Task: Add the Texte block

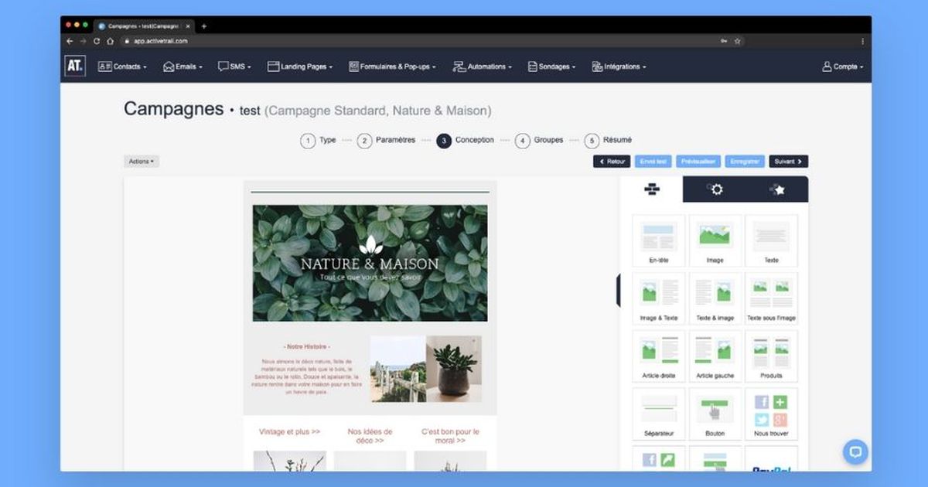Action: tap(771, 240)
